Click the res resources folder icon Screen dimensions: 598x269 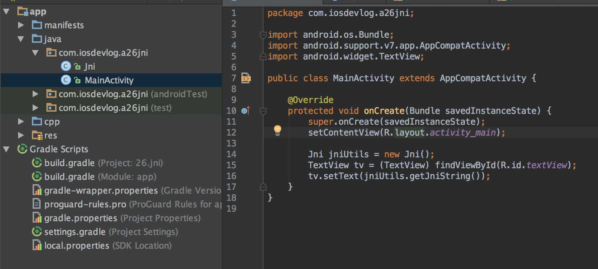coord(37,135)
